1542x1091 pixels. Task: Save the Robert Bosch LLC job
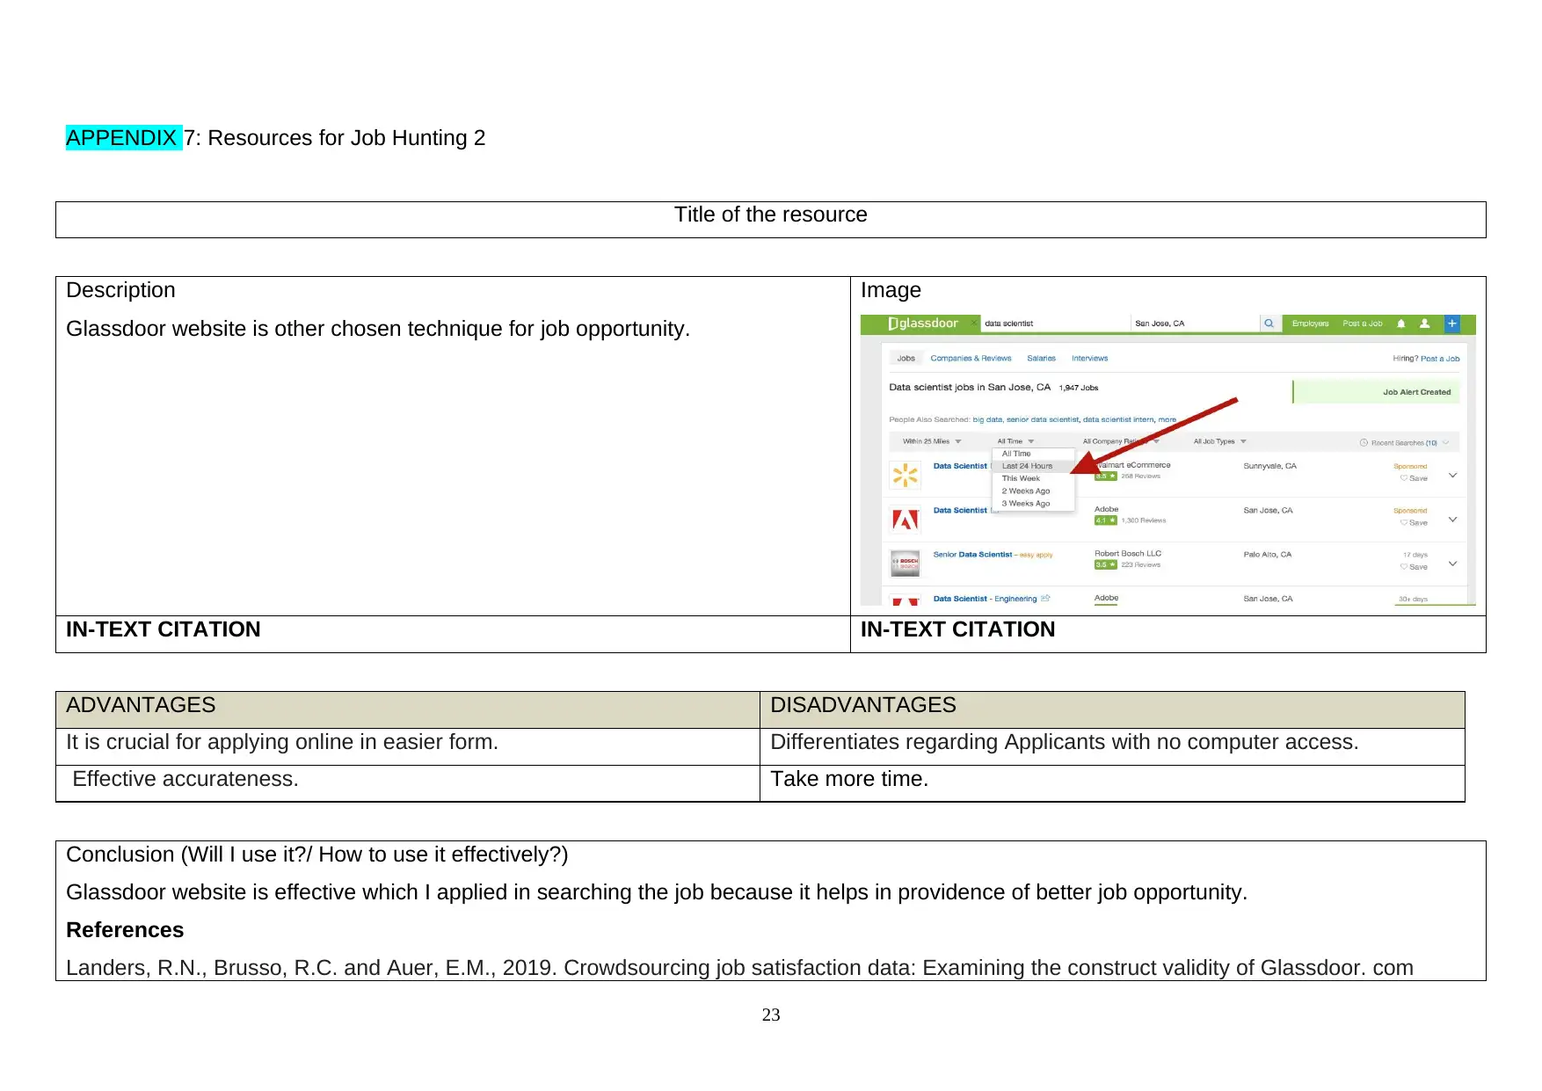click(x=1414, y=567)
